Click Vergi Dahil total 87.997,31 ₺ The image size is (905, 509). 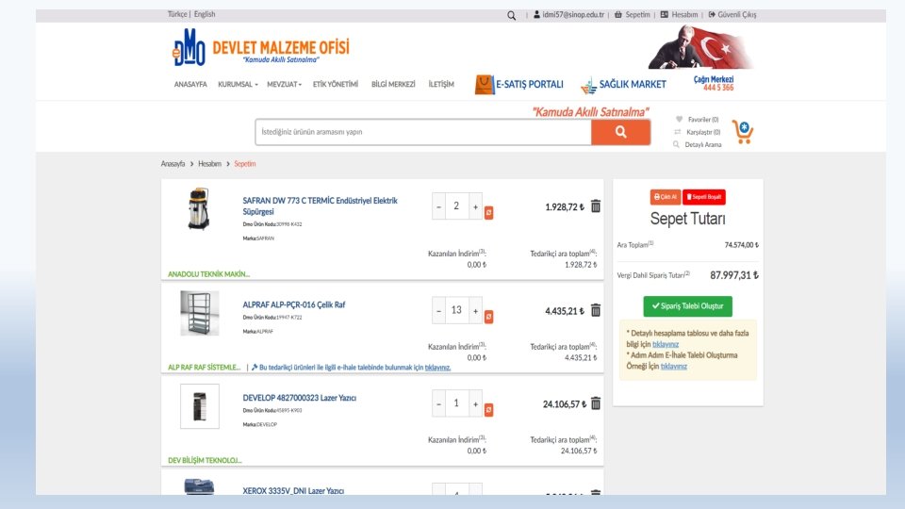734,275
